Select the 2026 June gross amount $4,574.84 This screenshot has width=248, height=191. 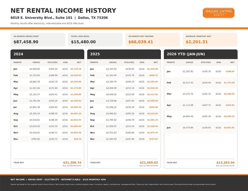pos(188,128)
